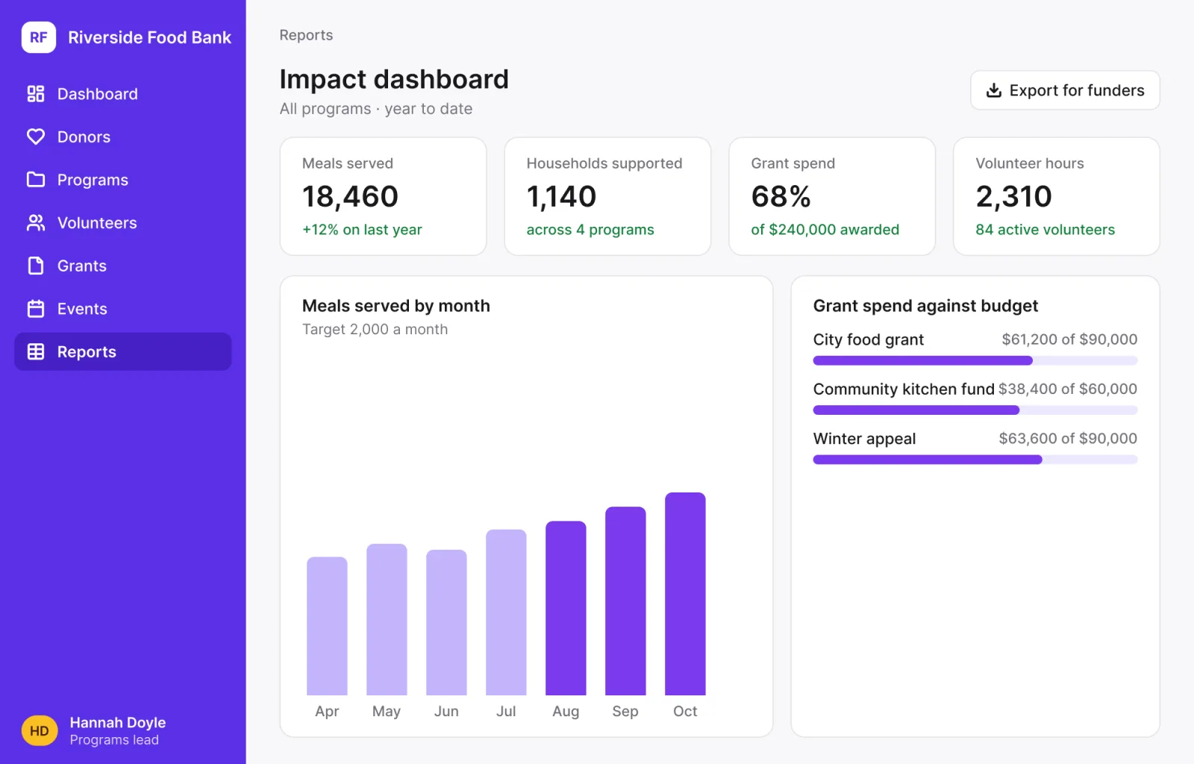Click the Reports breadcrumb text

point(306,35)
